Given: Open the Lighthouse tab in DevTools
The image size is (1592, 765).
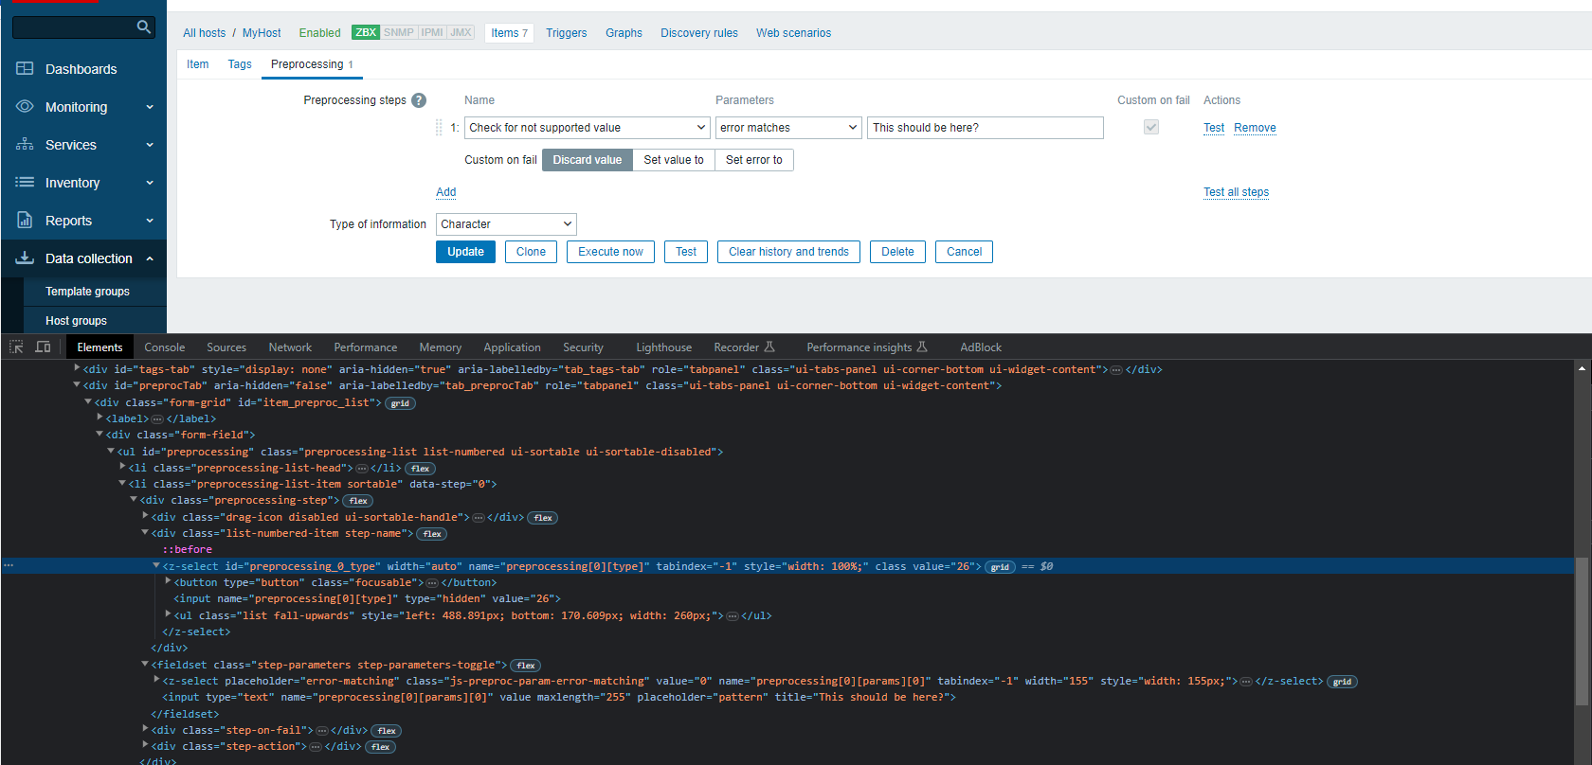Looking at the screenshot, I should click(x=663, y=347).
